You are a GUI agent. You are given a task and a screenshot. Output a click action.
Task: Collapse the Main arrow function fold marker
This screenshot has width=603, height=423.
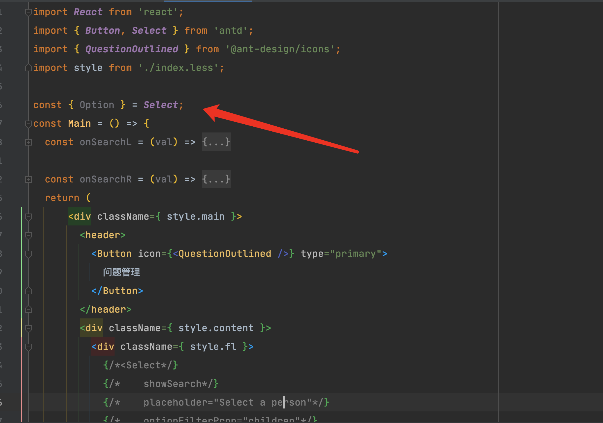pos(28,124)
